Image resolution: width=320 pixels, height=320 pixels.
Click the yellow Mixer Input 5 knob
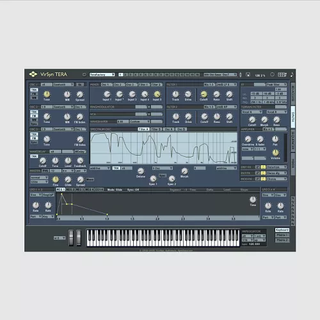point(157,94)
